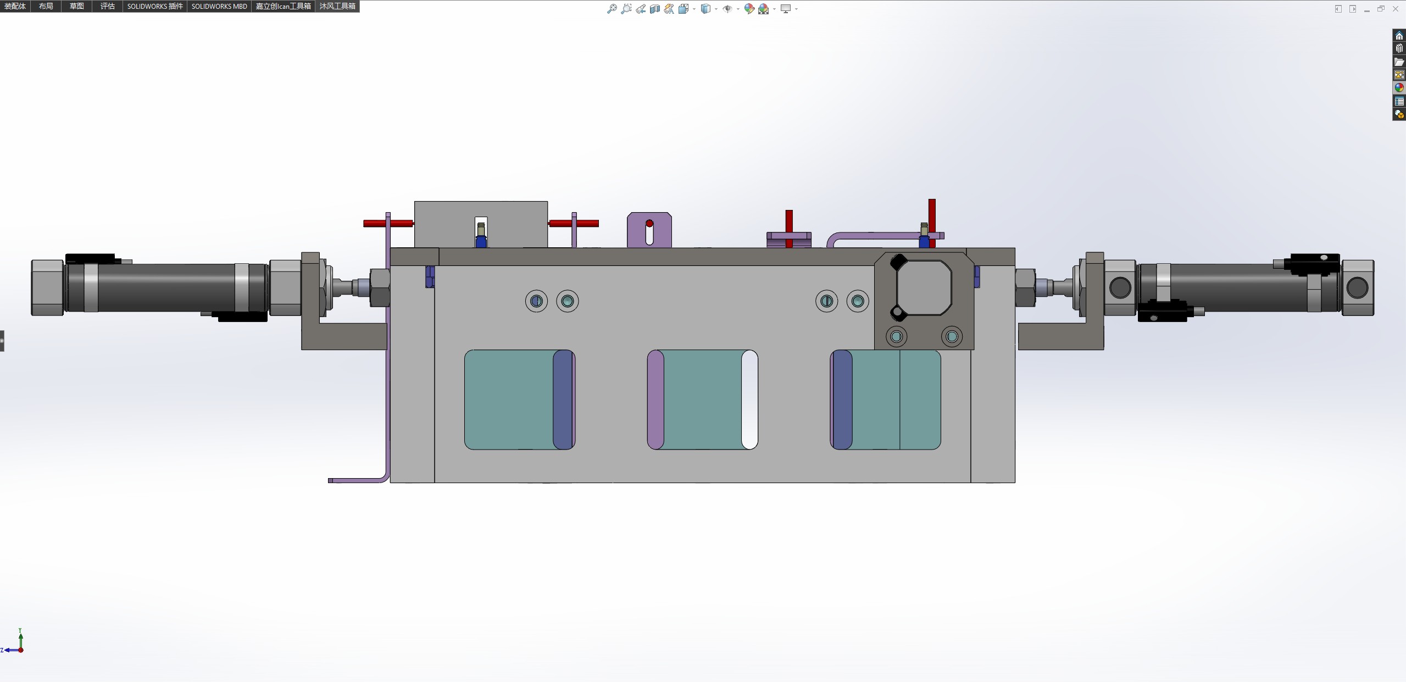Screen dimensions: 1406x682
Task: Toggle the Hide/Show Items eye icon
Action: click(x=727, y=9)
